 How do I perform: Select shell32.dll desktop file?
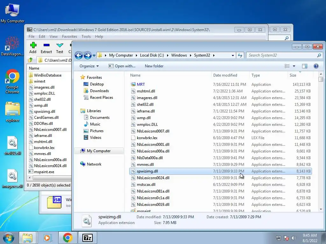(12, 145)
